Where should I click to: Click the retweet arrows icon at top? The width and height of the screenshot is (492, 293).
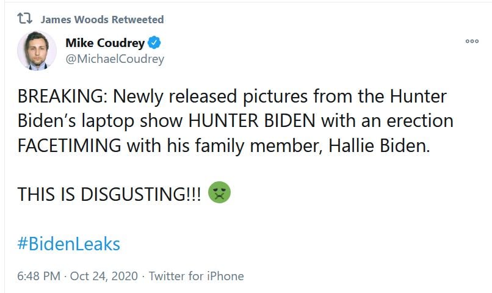coord(24,19)
